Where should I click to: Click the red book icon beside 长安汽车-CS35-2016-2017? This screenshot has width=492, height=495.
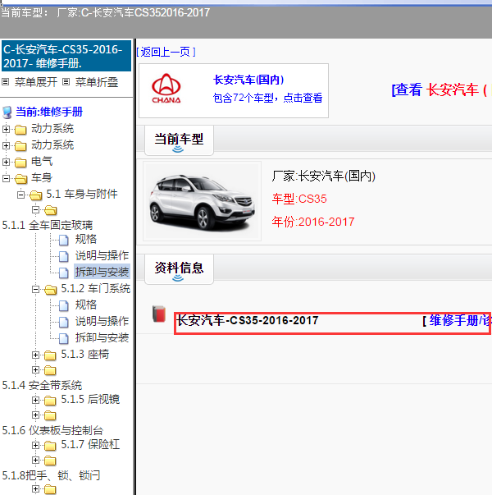point(159,314)
